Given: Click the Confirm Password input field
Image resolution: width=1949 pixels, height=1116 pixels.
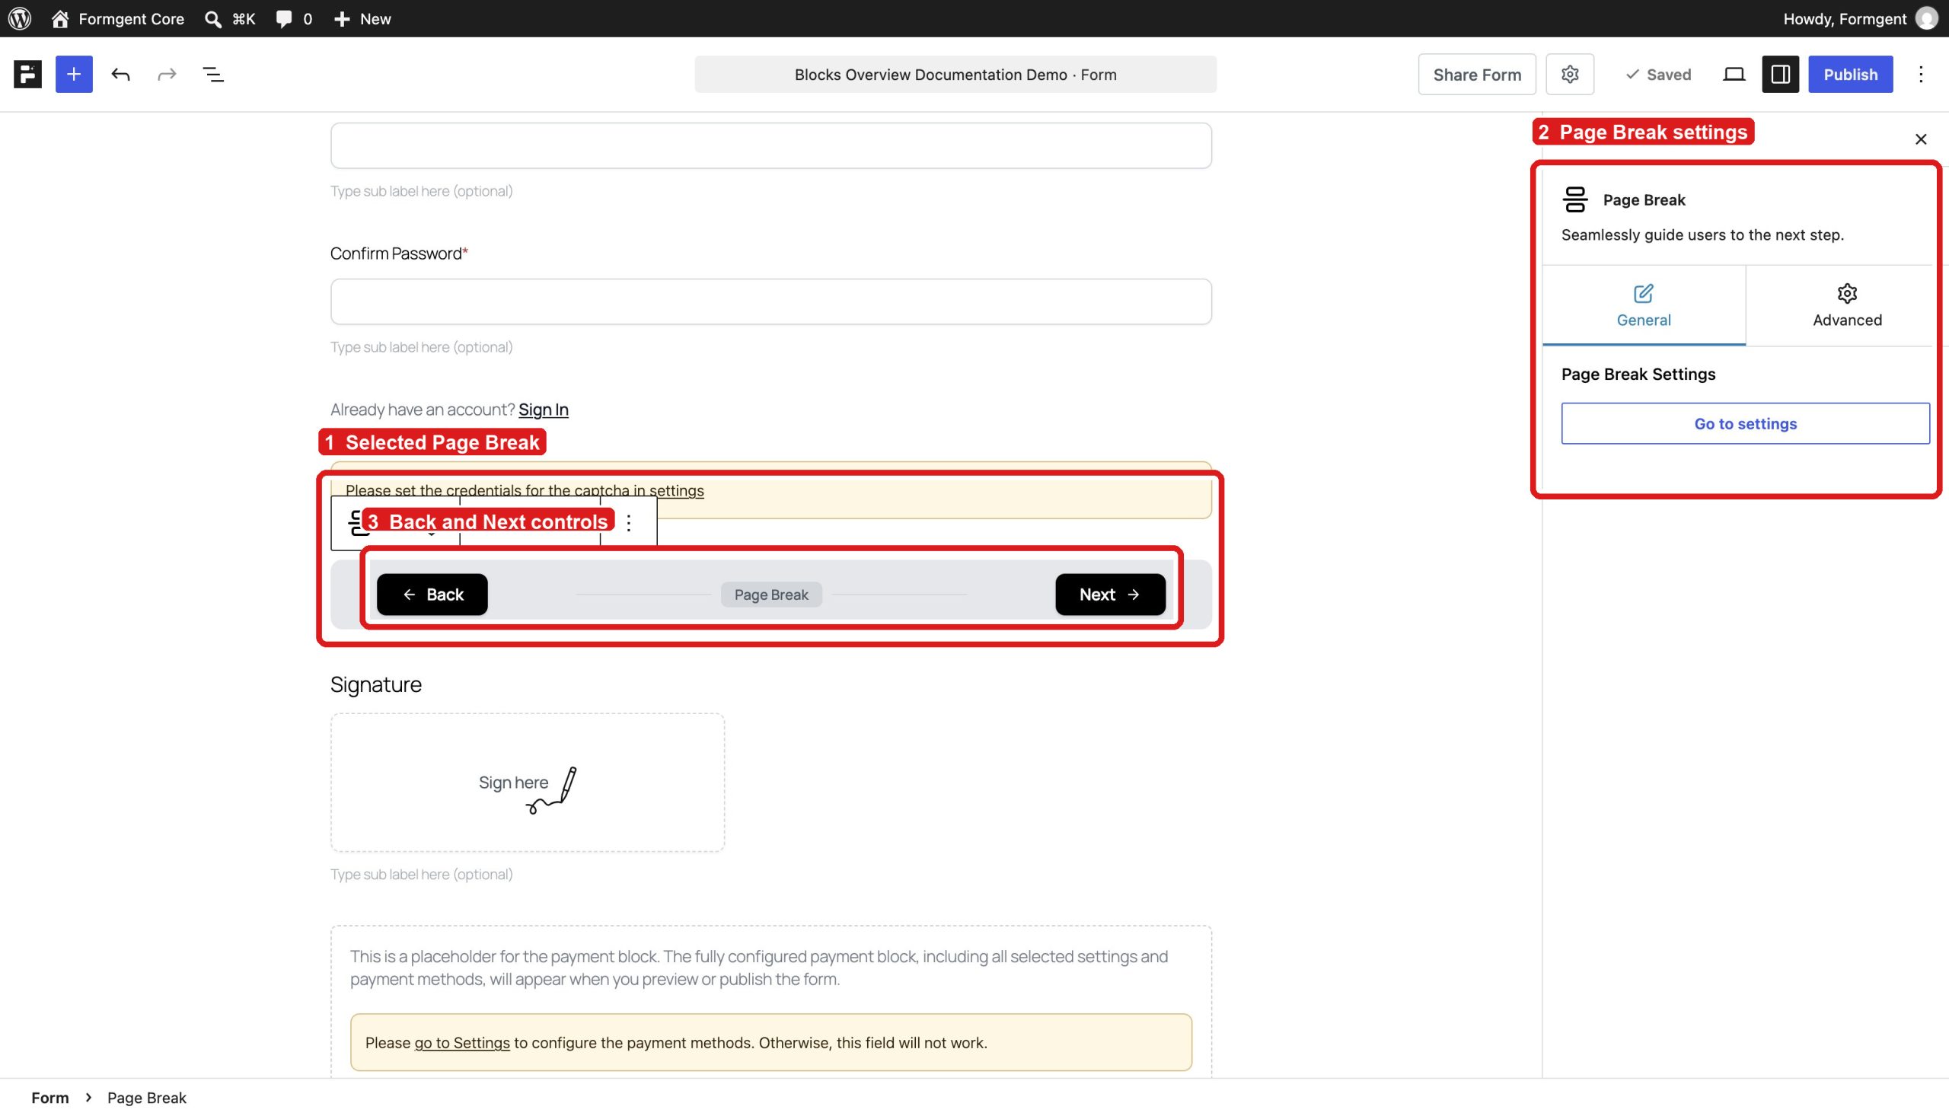Looking at the screenshot, I should point(771,301).
